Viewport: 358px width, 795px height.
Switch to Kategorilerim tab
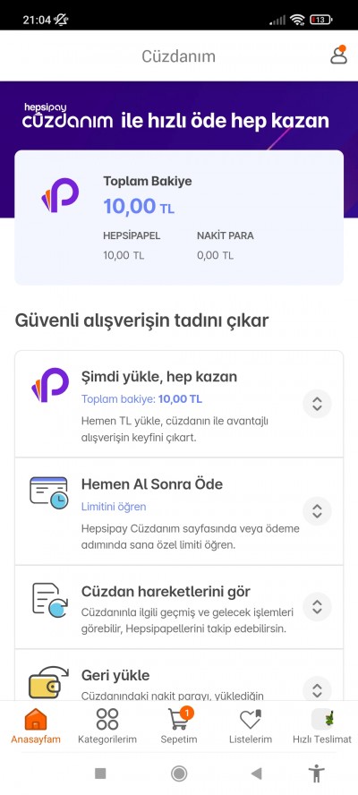(x=107, y=726)
